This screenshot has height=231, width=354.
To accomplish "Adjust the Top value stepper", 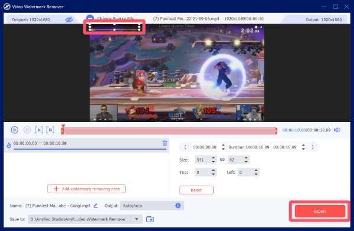I will coord(214,172).
